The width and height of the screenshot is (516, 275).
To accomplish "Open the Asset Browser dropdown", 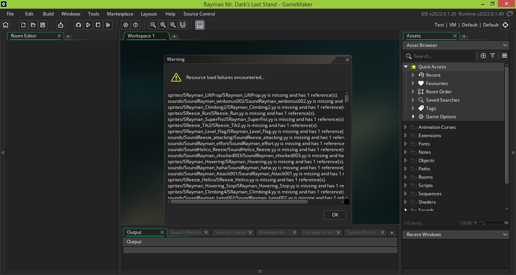I will [x=456, y=45].
